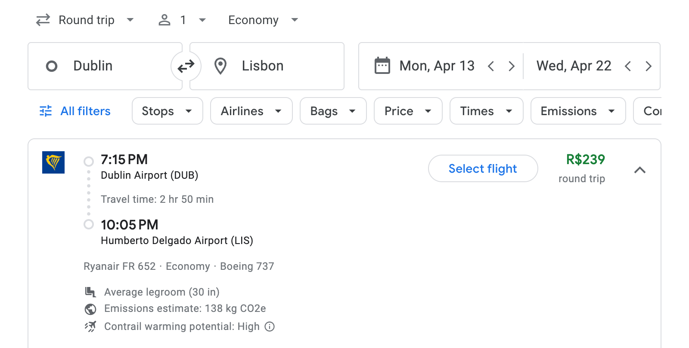Click the All filters sliders icon
Screen dimensions: 689x348
(x=45, y=111)
